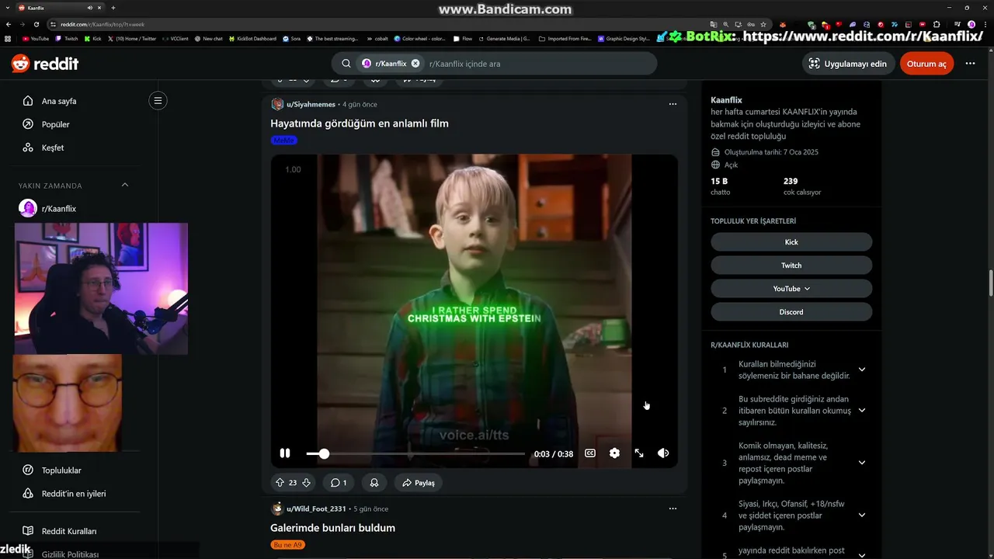Open comments on the Siyahmemes post

coord(338,482)
